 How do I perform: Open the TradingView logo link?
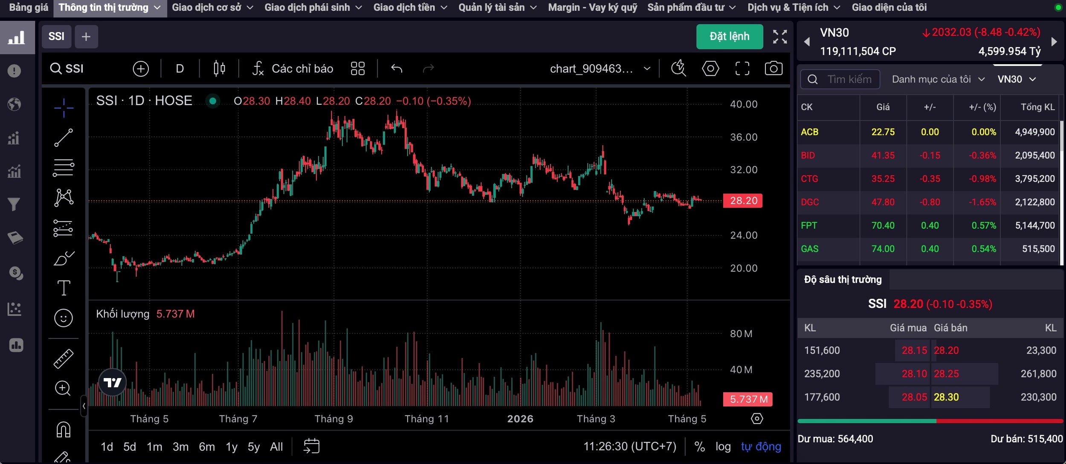(x=113, y=382)
